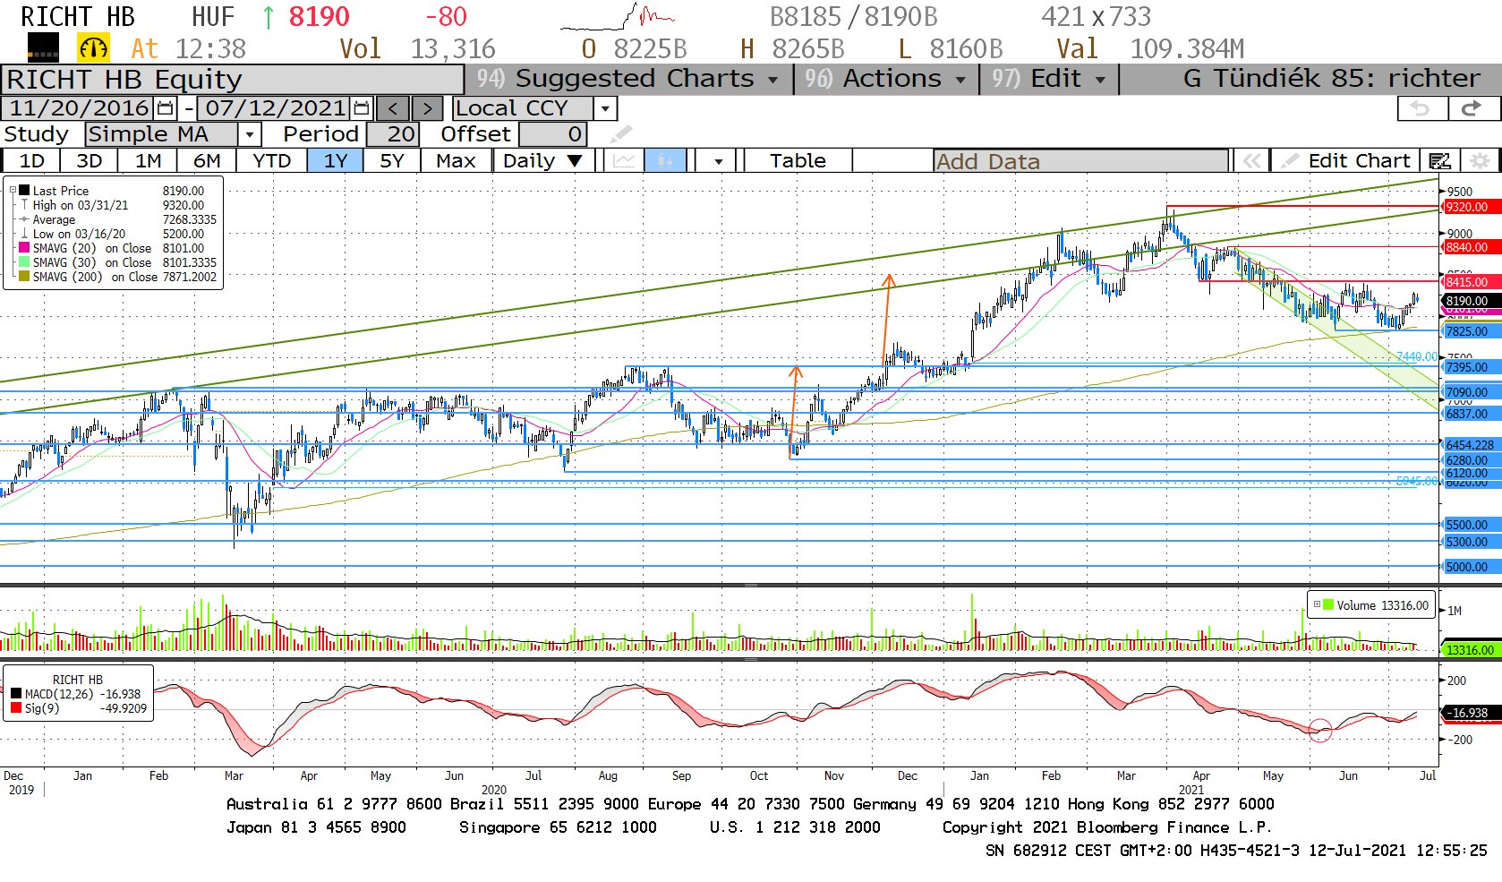Click the Add Data input field

1080,161
